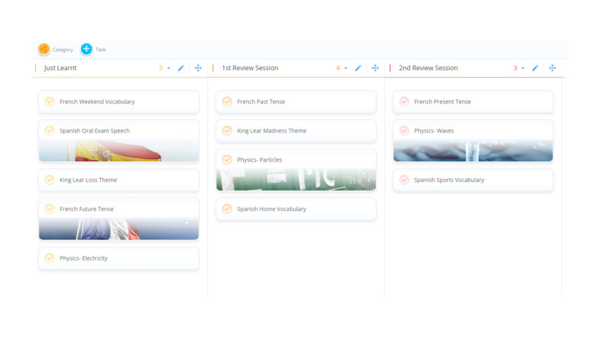Open the Spanish Home Vocabulary task
Image resolution: width=599 pixels, height=337 pixels.
(271, 209)
